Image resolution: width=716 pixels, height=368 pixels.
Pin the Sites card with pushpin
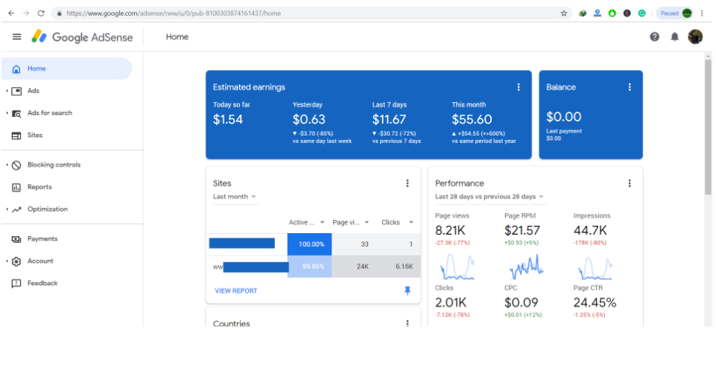pyautogui.click(x=408, y=291)
